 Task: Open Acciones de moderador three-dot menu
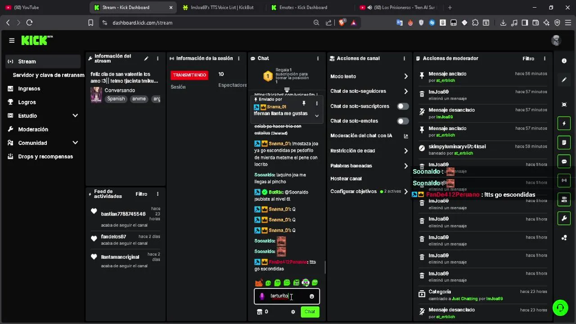pos(544,58)
